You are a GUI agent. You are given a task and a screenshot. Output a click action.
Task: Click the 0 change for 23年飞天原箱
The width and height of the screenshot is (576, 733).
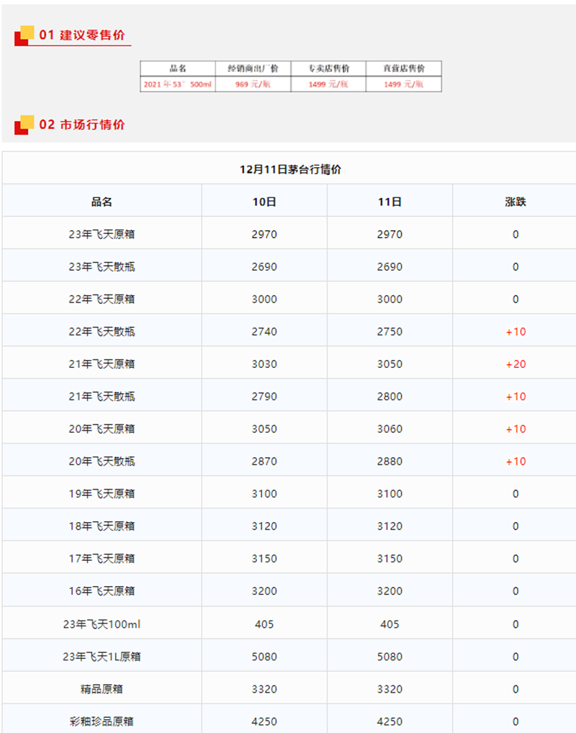click(x=516, y=234)
